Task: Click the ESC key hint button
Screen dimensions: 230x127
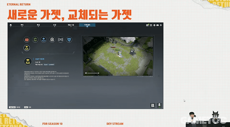Action: [x=26, y=107]
